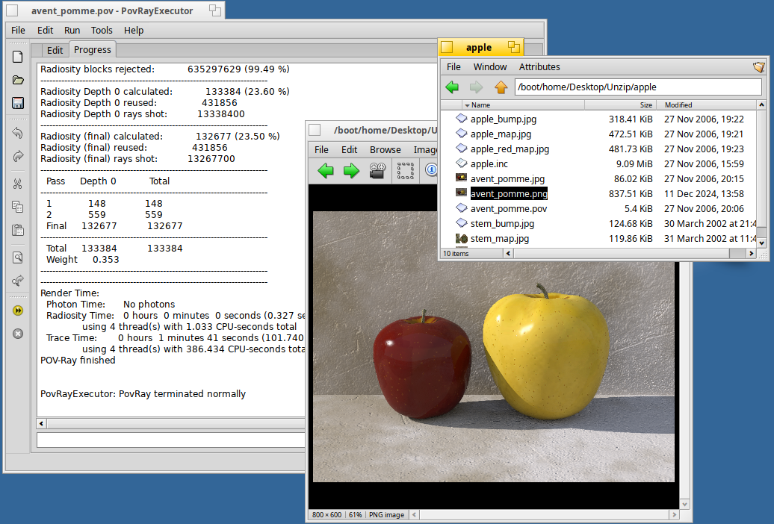Click the folder path field in apple window

pos(638,87)
